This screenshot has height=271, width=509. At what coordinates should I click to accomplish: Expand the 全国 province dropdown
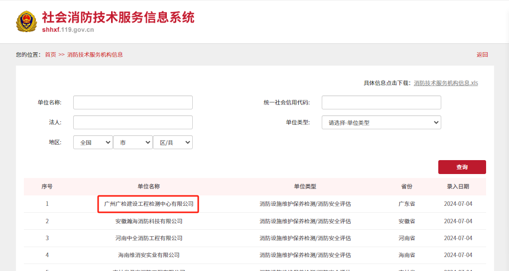tap(93, 142)
